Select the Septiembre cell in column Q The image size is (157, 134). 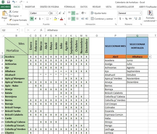coord(137,71)
